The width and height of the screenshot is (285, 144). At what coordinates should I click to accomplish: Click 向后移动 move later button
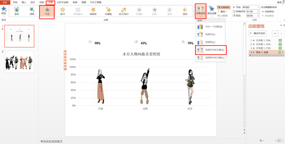point(268,16)
